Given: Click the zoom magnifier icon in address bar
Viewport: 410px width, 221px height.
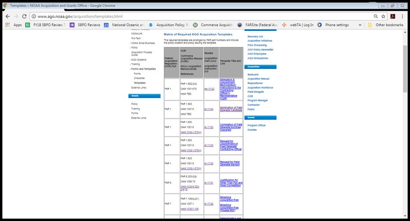Looking at the screenshot, I should [376, 16].
